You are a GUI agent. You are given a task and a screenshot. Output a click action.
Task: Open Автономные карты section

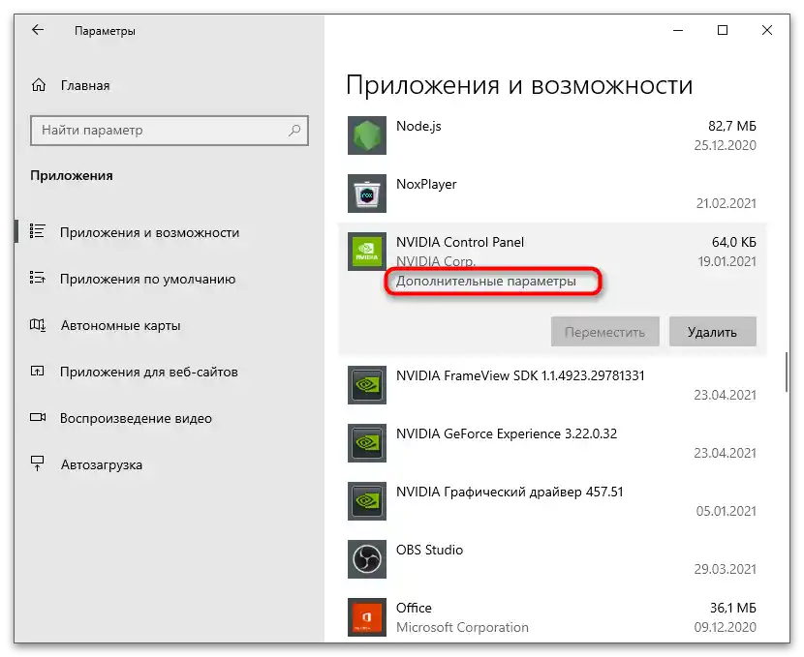pyautogui.click(x=120, y=326)
